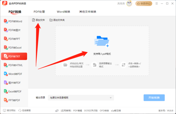This screenshot has width=176, height=114.
Task: Switch to the Word转换 tab
Action: 63,12
